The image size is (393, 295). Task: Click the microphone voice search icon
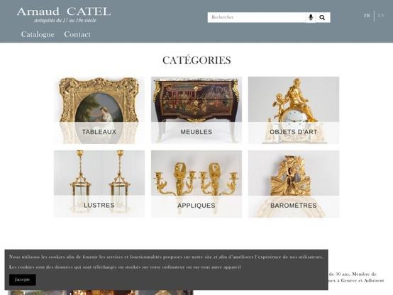click(311, 17)
